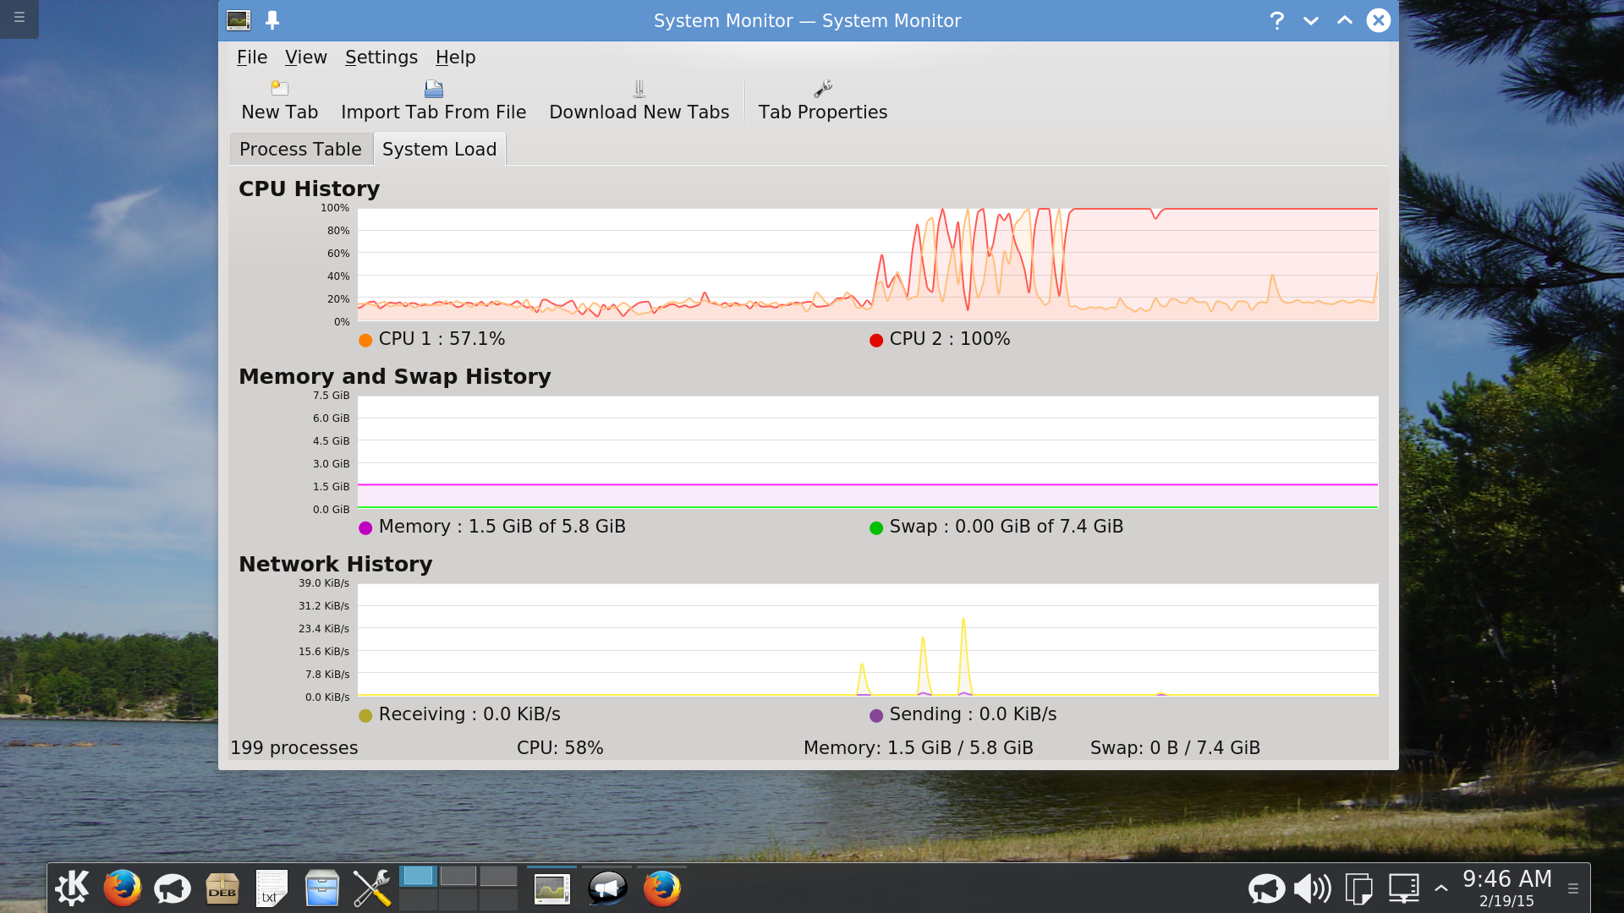1624x913 pixels.
Task: Click '199 processes' in status bar
Action: click(x=294, y=747)
